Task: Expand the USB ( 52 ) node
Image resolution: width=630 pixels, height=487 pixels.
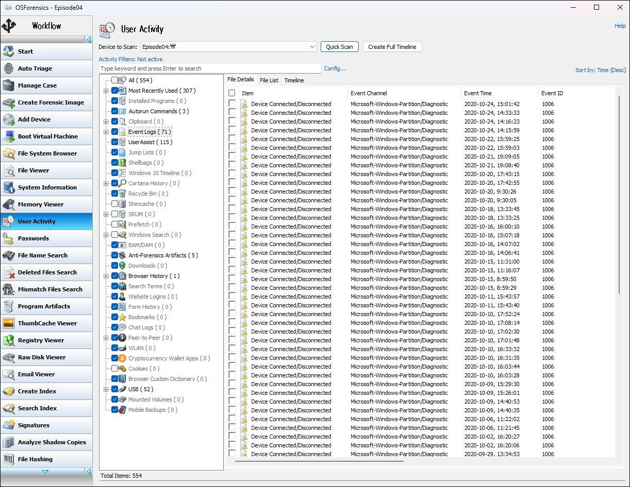Action: (x=106, y=389)
